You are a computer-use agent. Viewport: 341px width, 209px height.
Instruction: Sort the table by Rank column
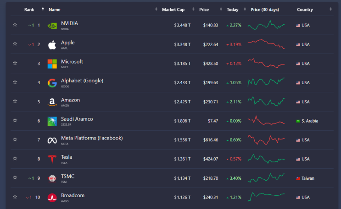coord(29,10)
